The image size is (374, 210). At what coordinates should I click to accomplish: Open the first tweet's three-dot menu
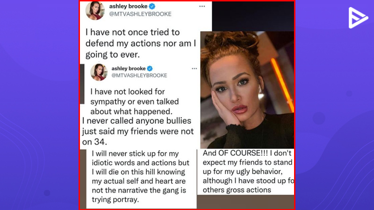[x=202, y=7]
